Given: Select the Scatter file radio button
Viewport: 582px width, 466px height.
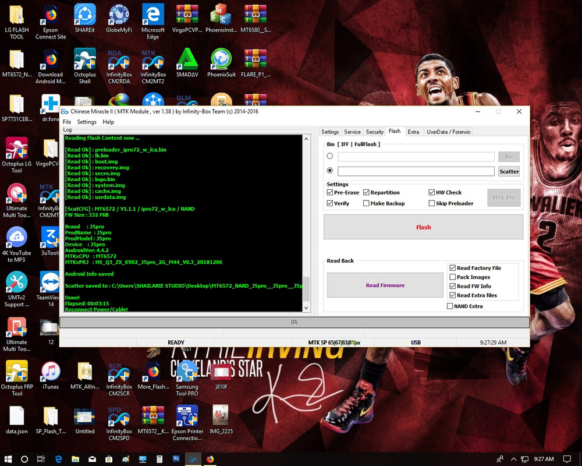Looking at the screenshot, I should pos(329,171).
